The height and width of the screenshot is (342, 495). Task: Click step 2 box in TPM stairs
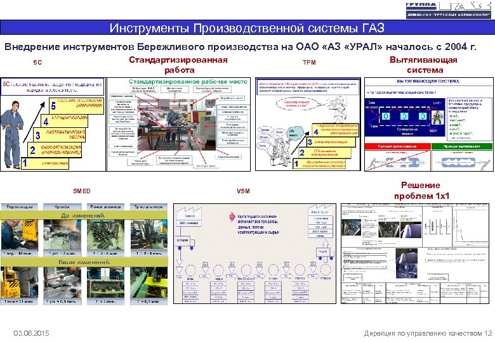pyautogui.click(x=325, y=153)
